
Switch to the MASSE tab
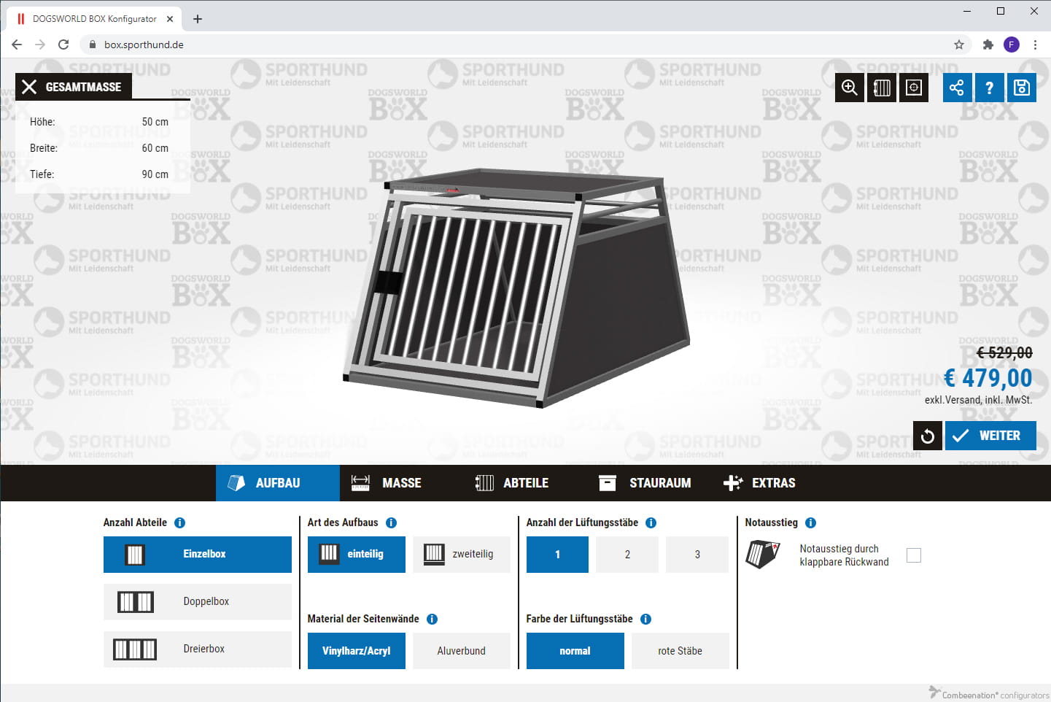pos(387,483)
